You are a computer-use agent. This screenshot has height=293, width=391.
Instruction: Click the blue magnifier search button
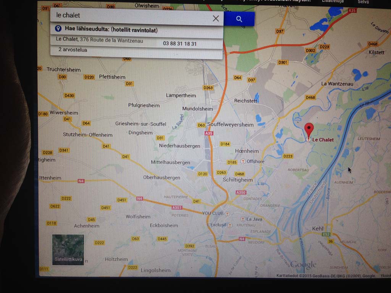click(x=239, y=19)
